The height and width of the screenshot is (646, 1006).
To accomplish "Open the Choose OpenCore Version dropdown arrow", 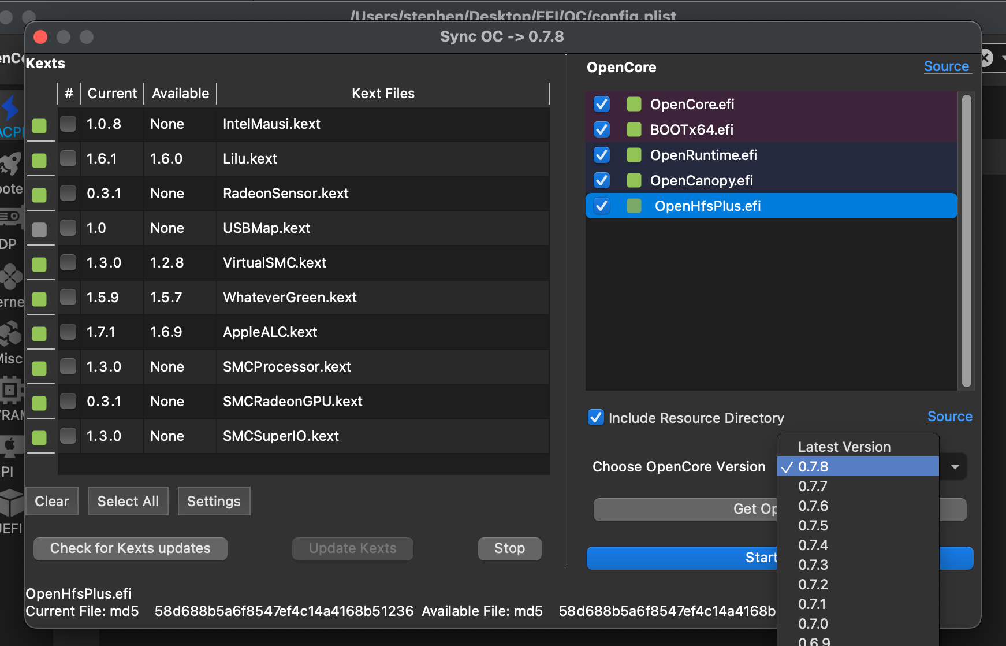I will [x=956, y=466].
